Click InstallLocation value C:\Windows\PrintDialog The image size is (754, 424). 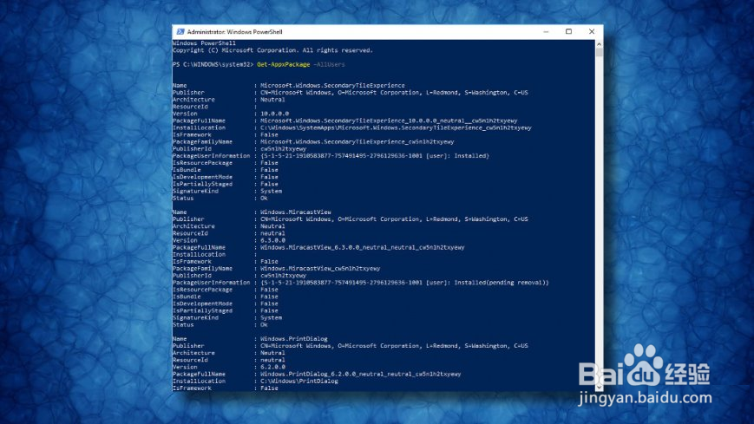[x=299, y=382]
